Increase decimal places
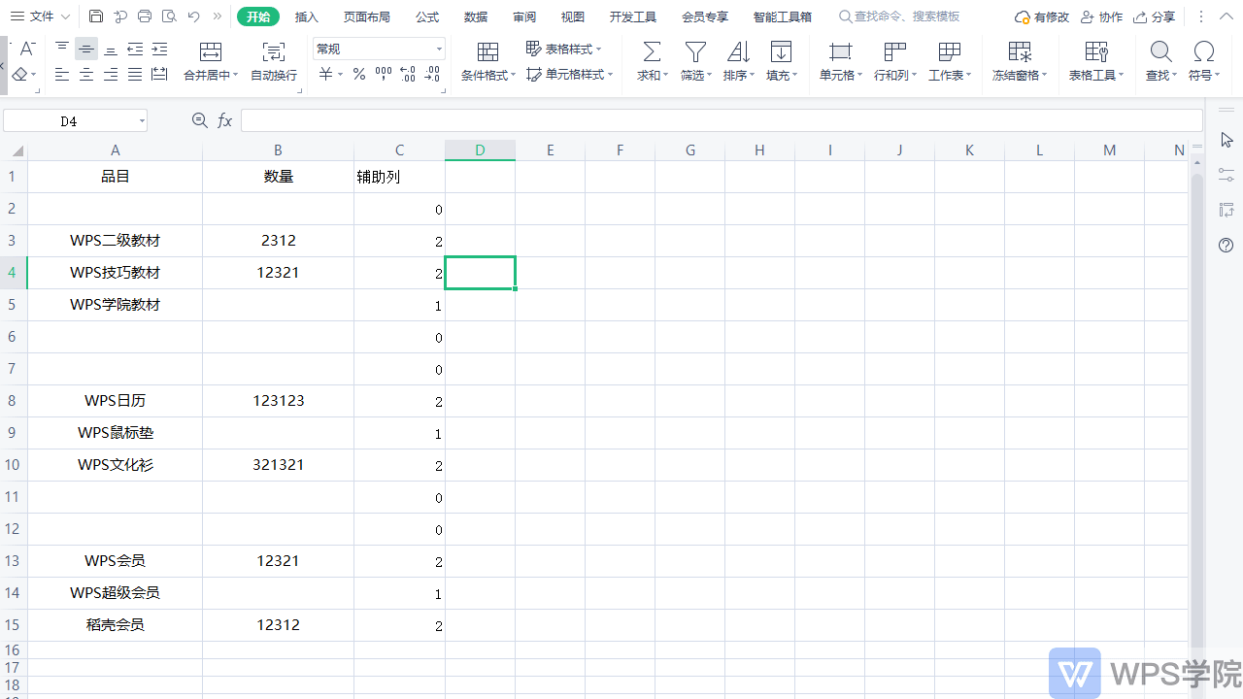Screen dimensions: 1243x699 coord(408,75)
